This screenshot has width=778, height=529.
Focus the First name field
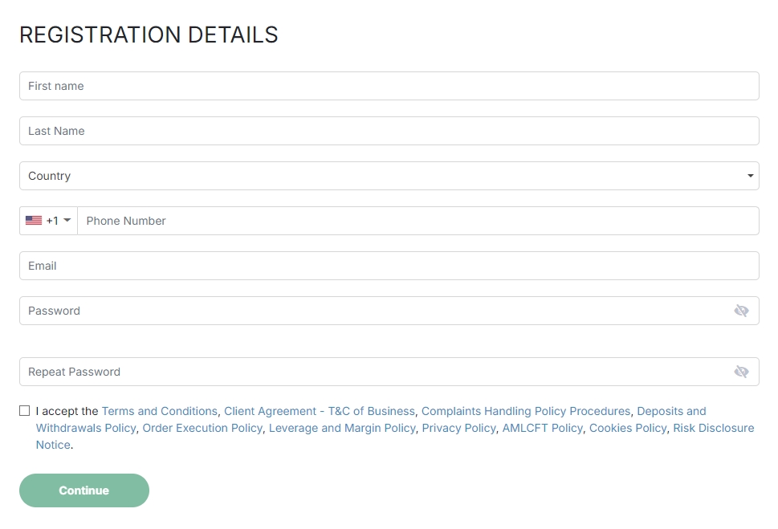click(x=389, y=86)
